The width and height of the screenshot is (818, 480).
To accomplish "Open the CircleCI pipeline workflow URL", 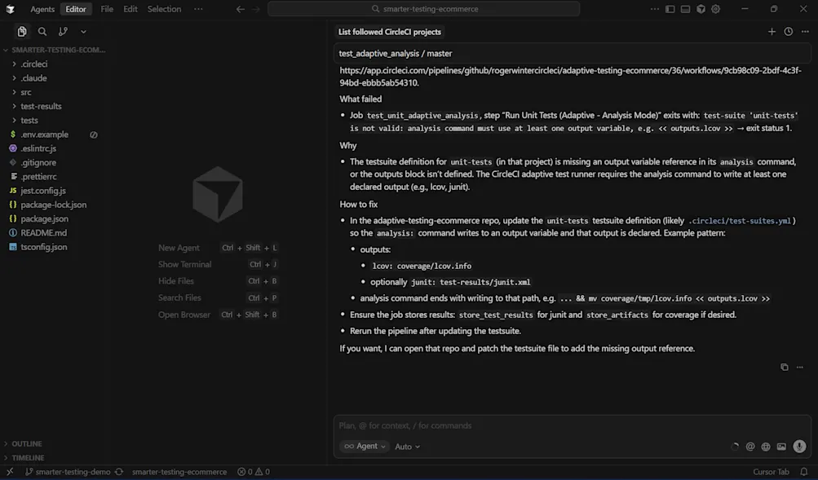I will 570,77.
